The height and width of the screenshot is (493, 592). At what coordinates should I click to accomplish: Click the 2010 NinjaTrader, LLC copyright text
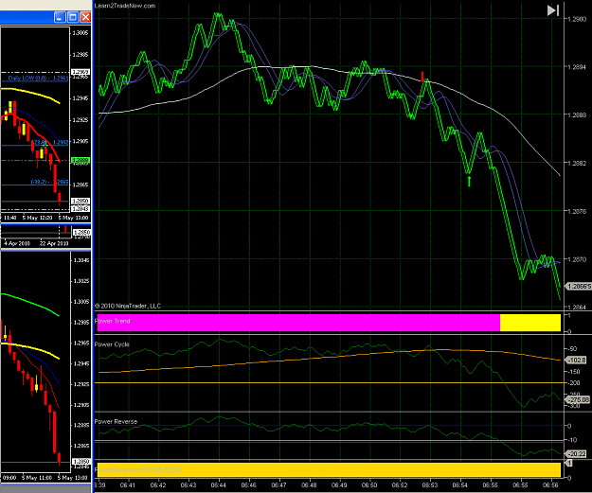pyautogui.click(x=128, y=306)
